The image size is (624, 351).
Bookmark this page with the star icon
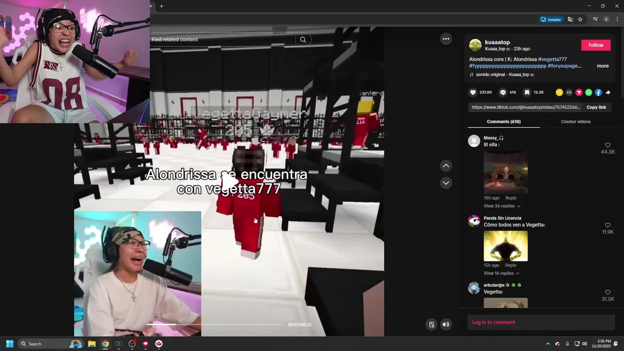(580, 19)
